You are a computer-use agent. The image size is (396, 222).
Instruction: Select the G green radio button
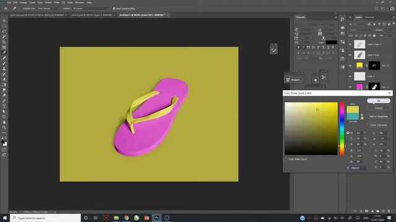pyautogui.click(x=348, y=156)
